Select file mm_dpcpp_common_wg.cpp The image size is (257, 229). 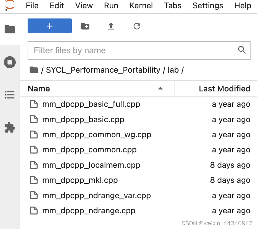coord(139,135)
